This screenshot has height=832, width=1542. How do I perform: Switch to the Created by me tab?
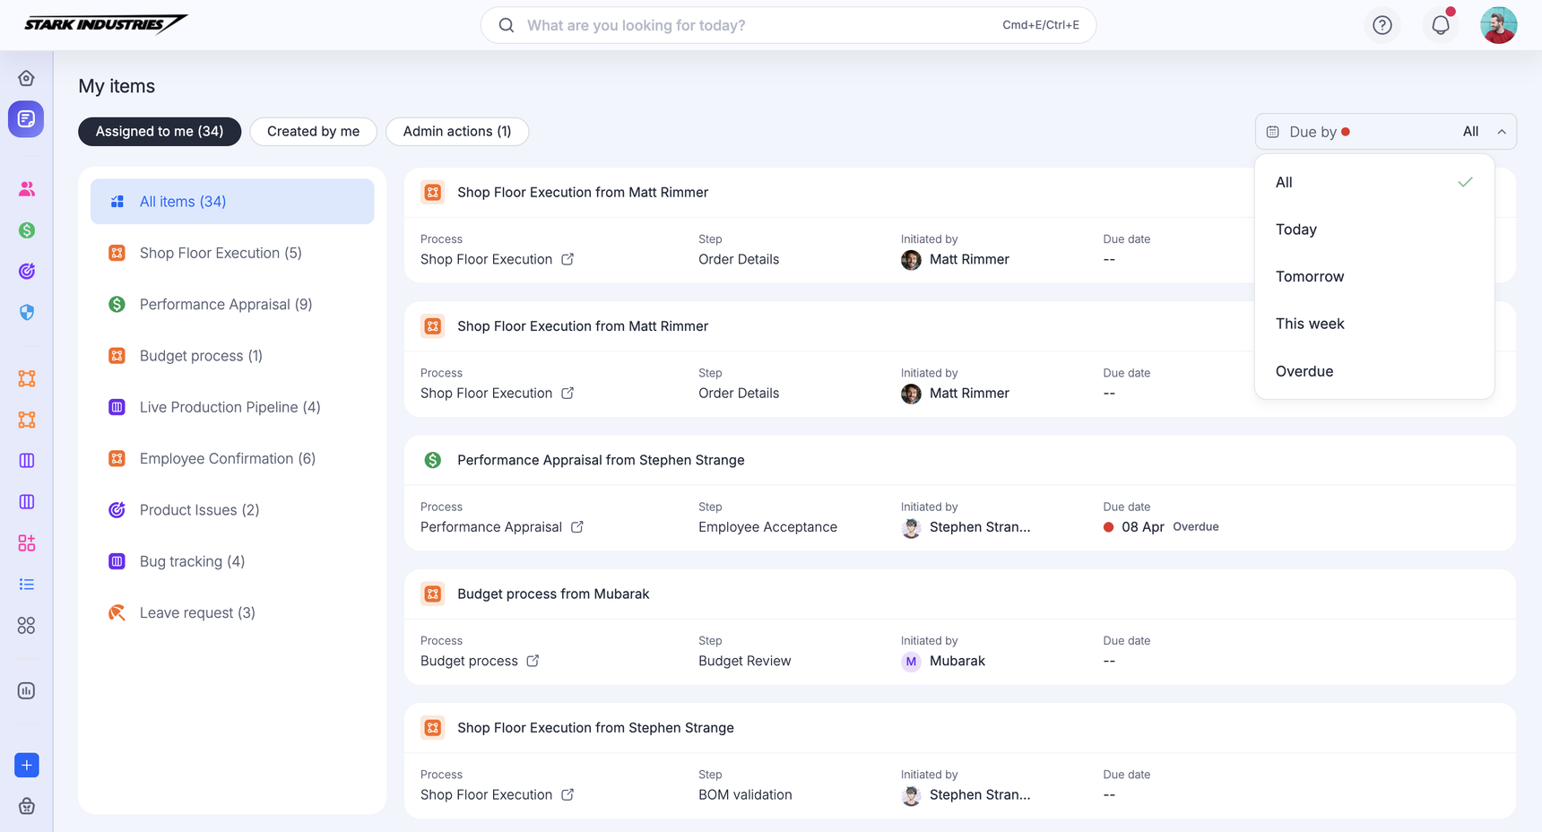(x=313, y=132)
